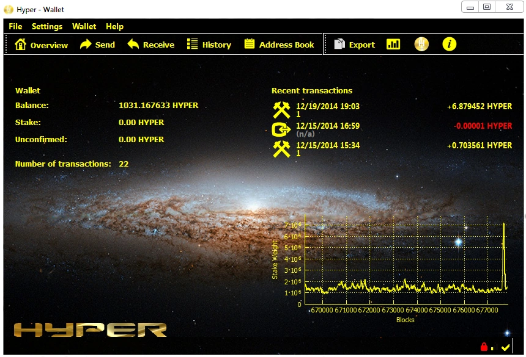The width and height of the screenshot is (526, 357).
Task: Open the Overview page
Action: (40, 44)
